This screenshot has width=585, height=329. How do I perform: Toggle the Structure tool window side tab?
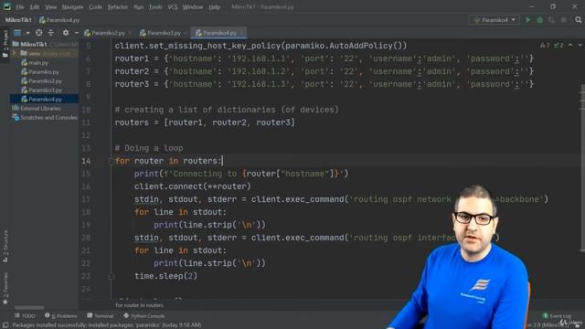tap(5, 246)
